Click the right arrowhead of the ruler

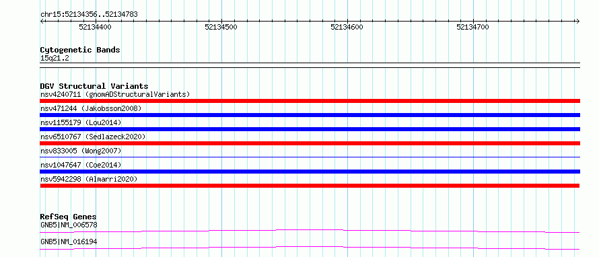click(x=578, y=21)
